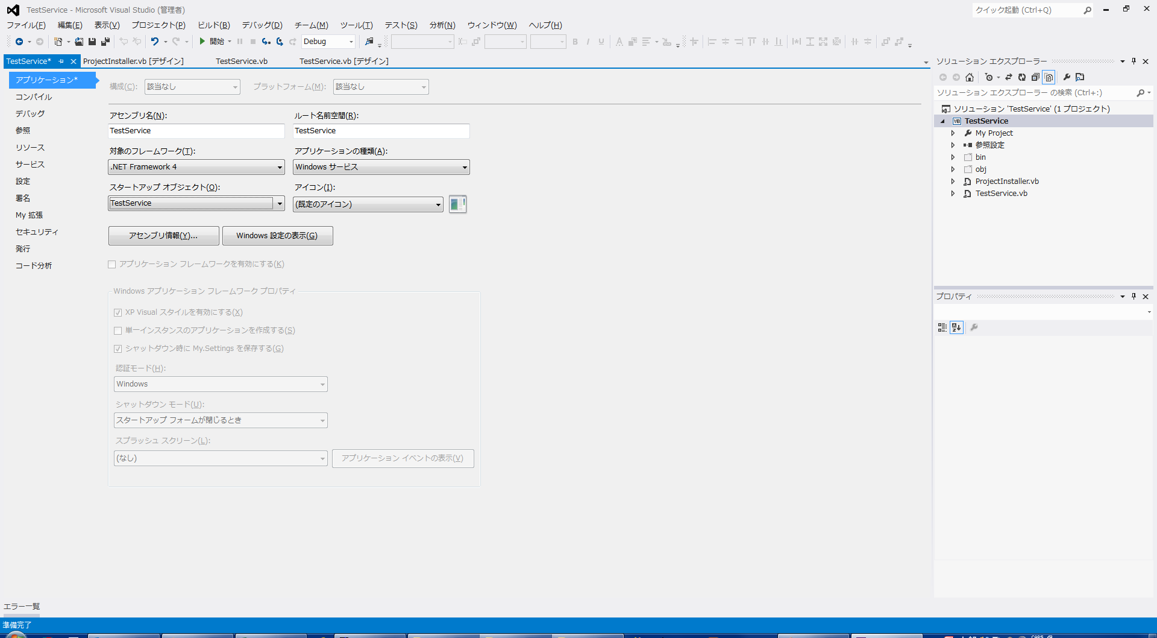Viewport: 1157px width, 638px height.
Task: Pin the Properties panel with pushpin icon
Action: (1133, 297)
